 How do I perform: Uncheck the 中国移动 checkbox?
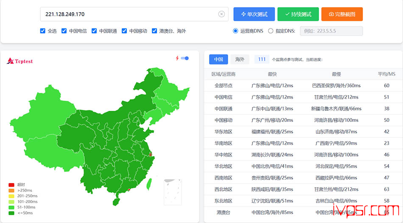point(124,31)
